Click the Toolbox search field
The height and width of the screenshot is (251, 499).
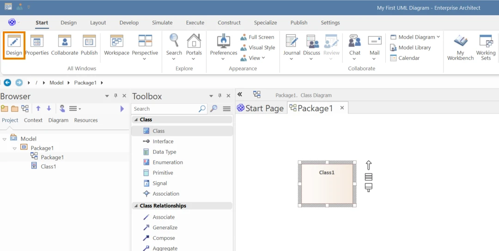coord(165,109)
